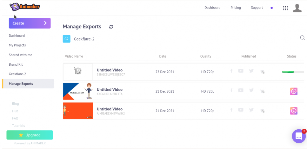Image resolution: width=307 pixels, height=149 pixels.
Task: Open My Projects in sidebar
Action: pos(17,45)
